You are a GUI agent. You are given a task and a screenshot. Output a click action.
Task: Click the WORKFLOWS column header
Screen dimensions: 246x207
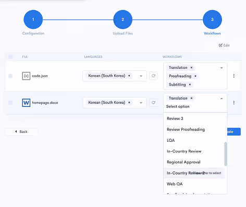coord(172,57)
